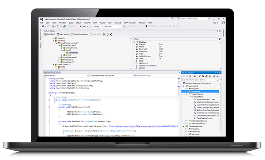Click the property filter search icon
Image resolution: width=265 pixels, height=160 pixels.
point(220,39)
